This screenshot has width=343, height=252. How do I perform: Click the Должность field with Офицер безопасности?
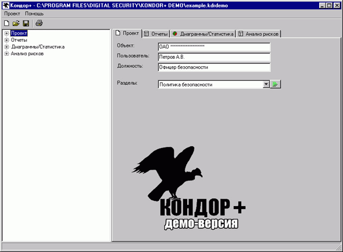click(214, 67)
